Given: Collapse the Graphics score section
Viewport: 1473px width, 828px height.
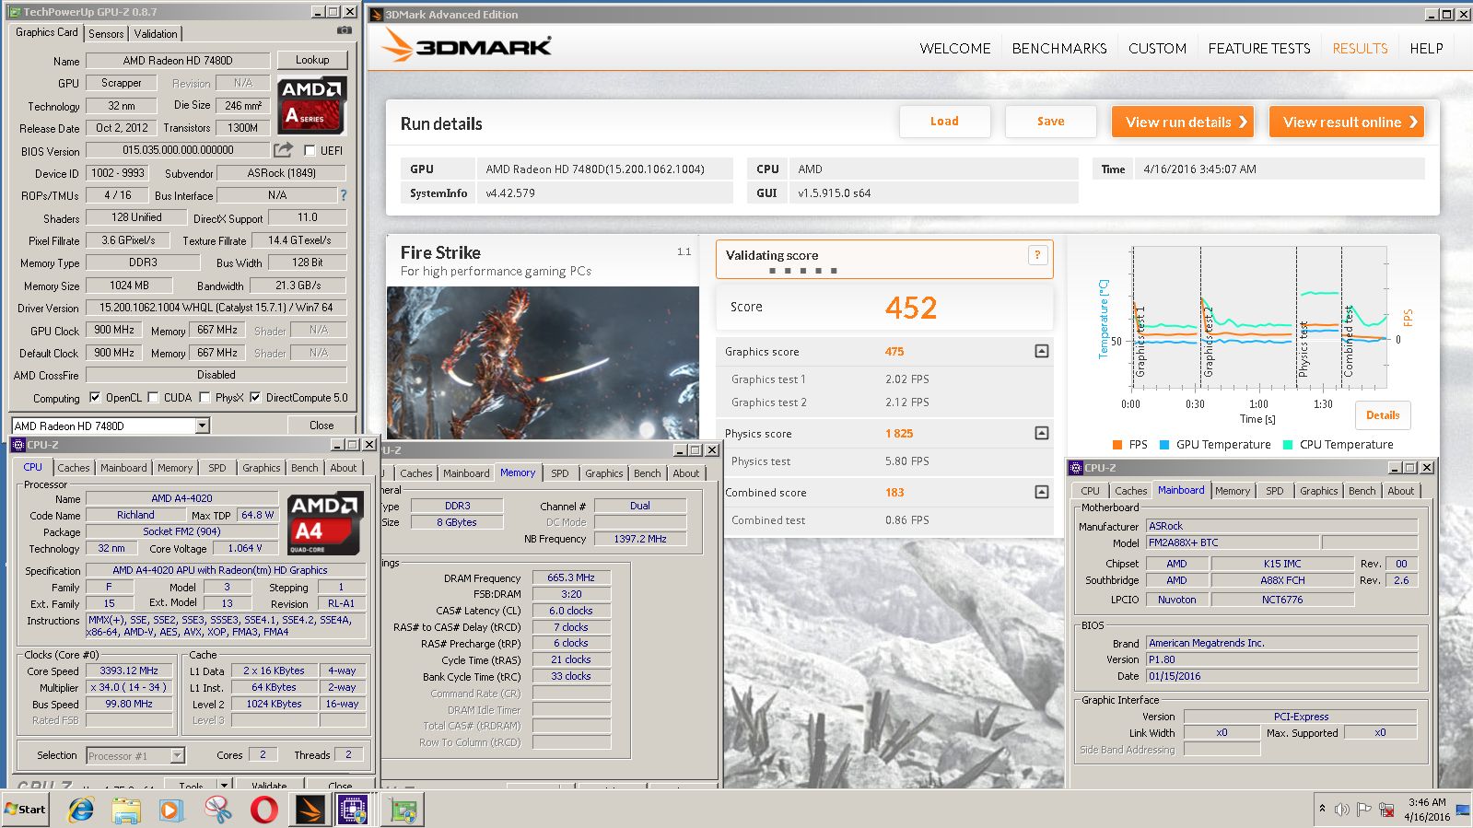Looking at the screenshot, I should (x=1041, y=351).
